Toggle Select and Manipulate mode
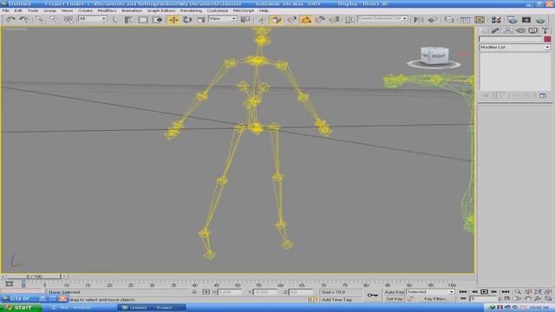This screenshot has height=312, width=555. [262, 19]
